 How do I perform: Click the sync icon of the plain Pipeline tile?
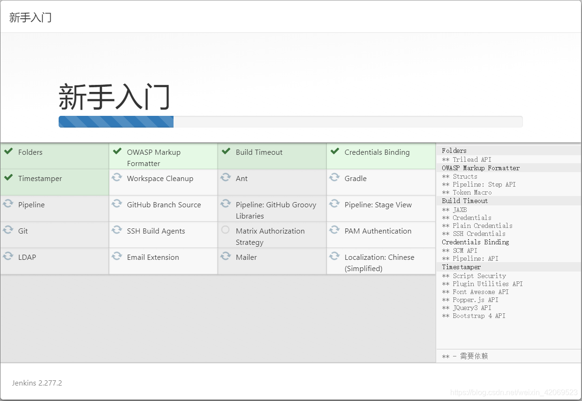8,204
